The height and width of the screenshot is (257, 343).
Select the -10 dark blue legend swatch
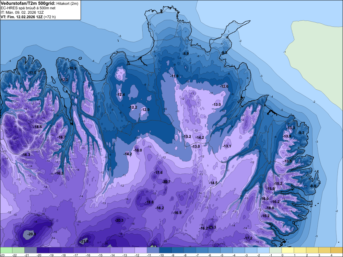165,250
